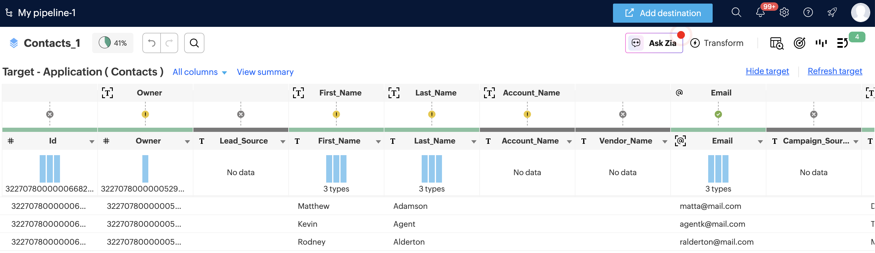Viewport: 875px width, 253px height.
Task: Open the user profile avatar
Action: (x=860, y=13)
